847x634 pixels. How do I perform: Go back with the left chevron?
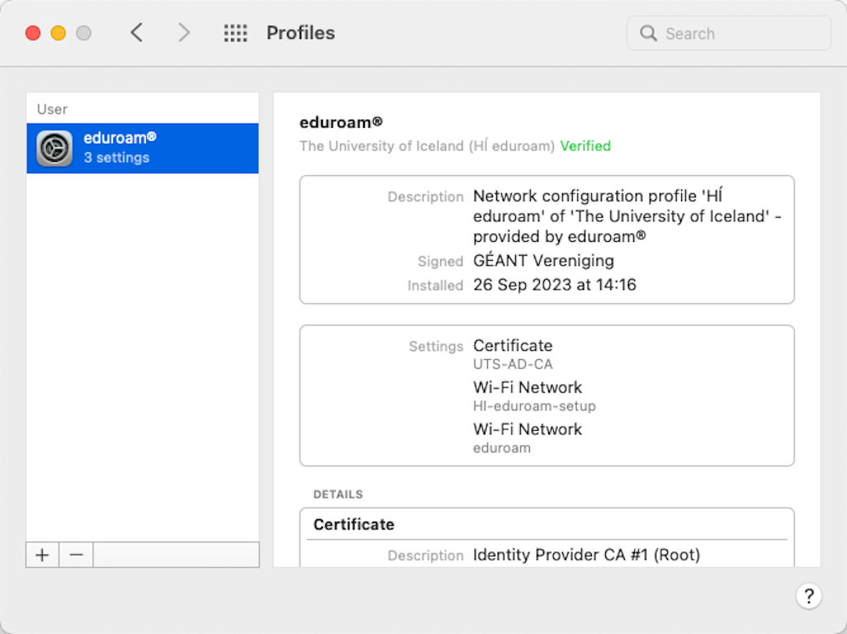pyautogui.click(x=137, y=33)
